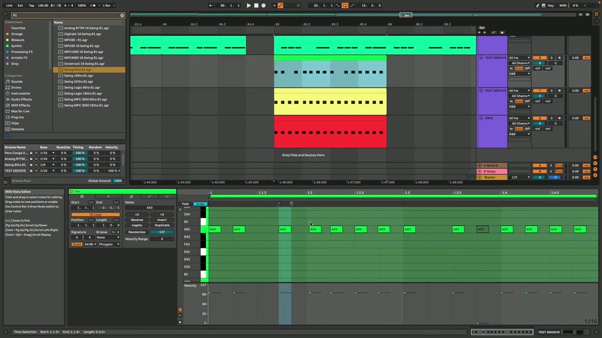Click the lock envelopes icon

tap(502, 33)
